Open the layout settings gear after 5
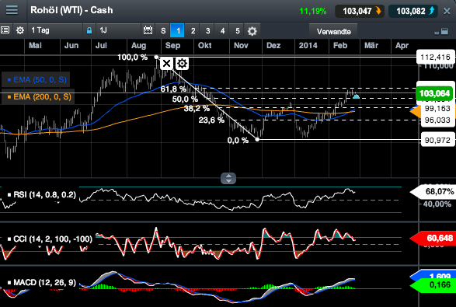This screenshot has width=456, height=307. click(252, 31)
